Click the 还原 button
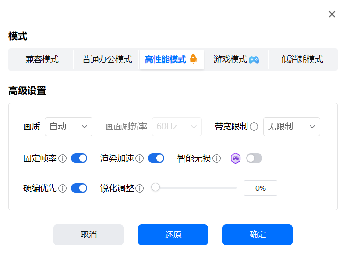 [173, 235]
